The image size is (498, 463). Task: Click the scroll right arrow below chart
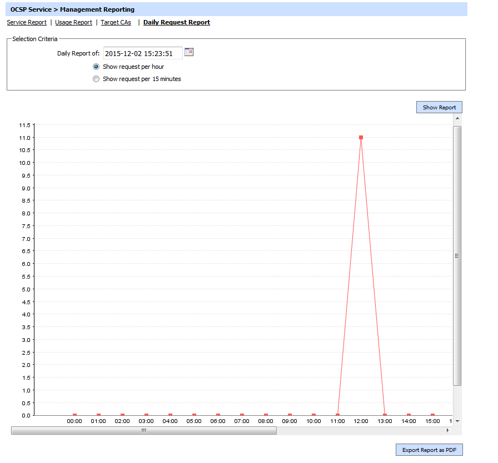coord(447,430)
